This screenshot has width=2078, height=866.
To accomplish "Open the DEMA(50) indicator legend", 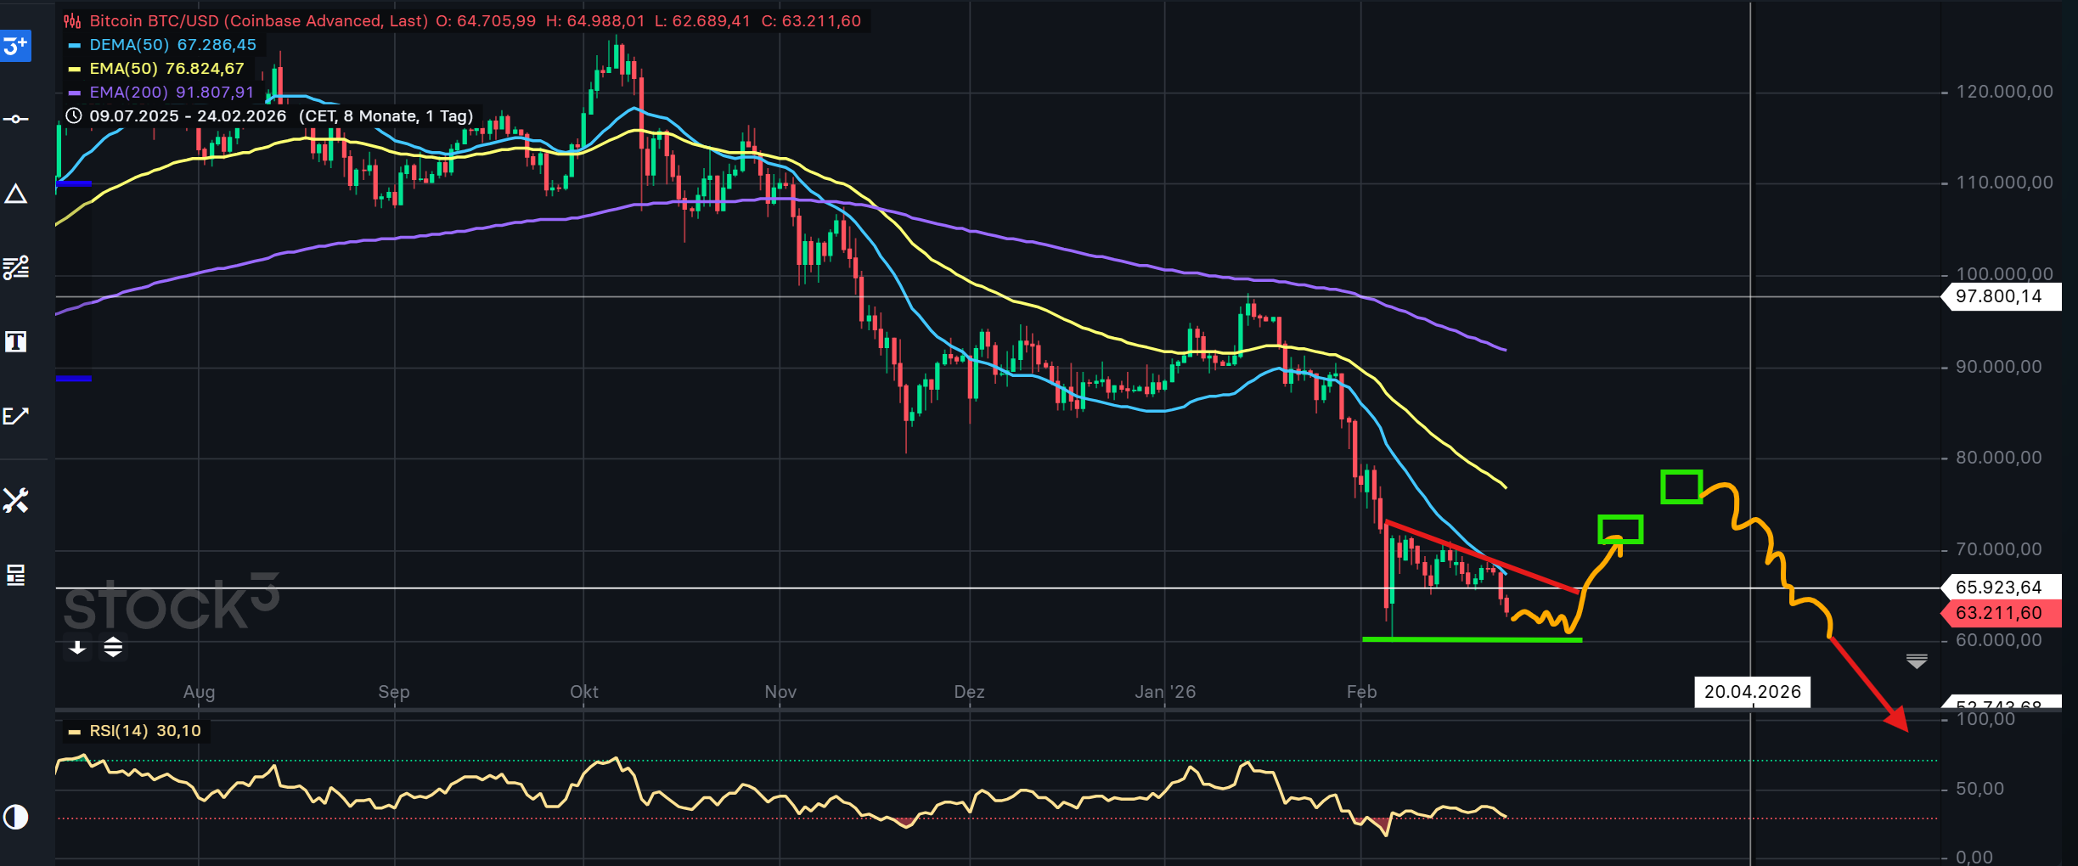I will click(x=161, y=45).
